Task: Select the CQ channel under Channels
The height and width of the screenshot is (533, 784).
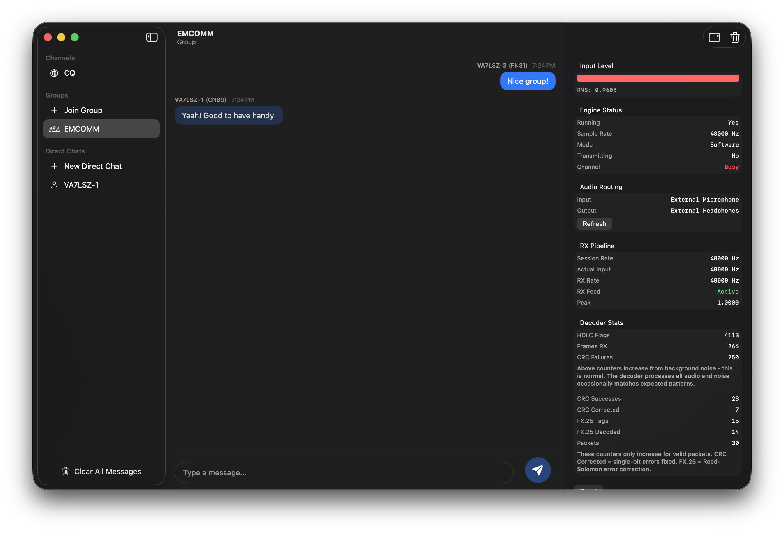Action: coord(70,73)
